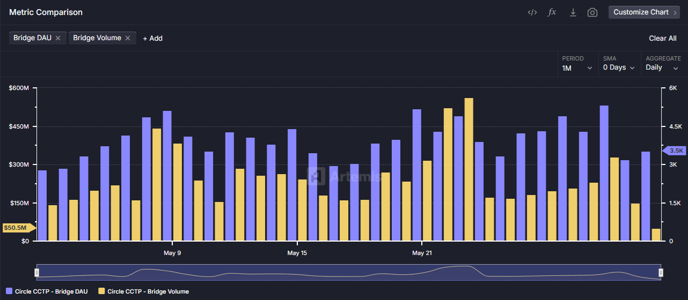Click the right range slider handle

pyautogui.click(x=661, y=273)
